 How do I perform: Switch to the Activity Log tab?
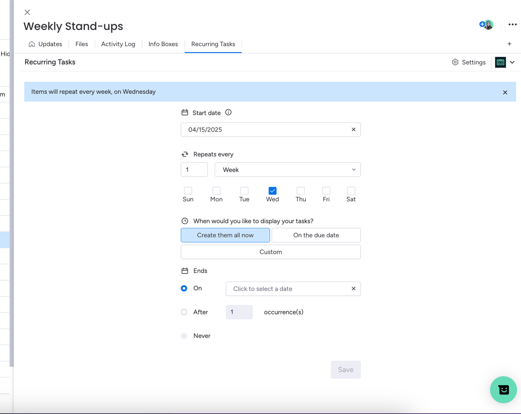pyautogui.click(x=118, y=44)
